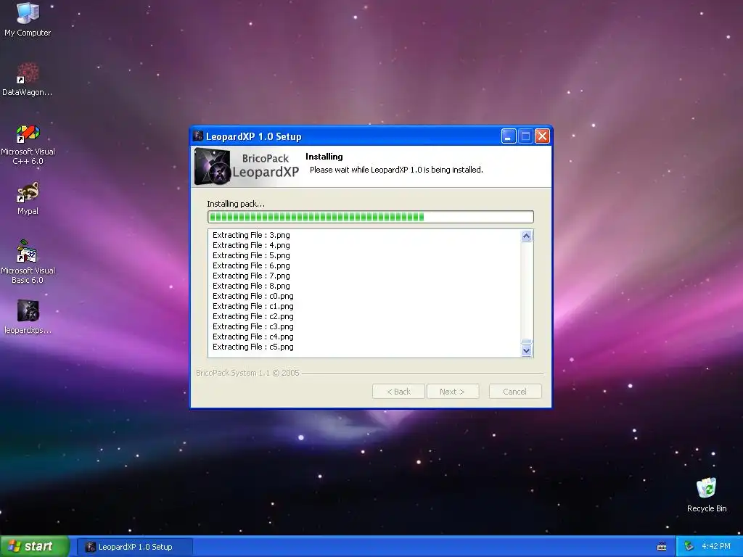Click the scrollbar thumb in the extraction log
Viewport: 743px width, 557px height.
pos(527,342)
